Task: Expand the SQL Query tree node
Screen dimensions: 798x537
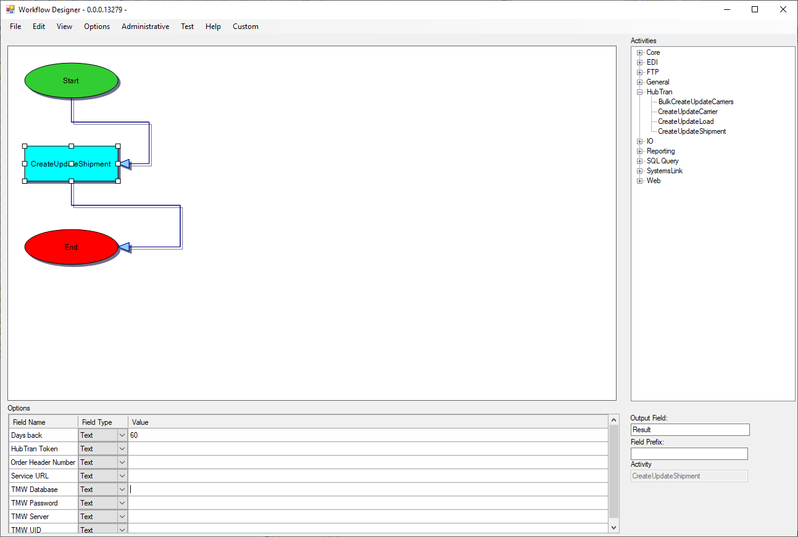Action: click(x=640, y=162)
